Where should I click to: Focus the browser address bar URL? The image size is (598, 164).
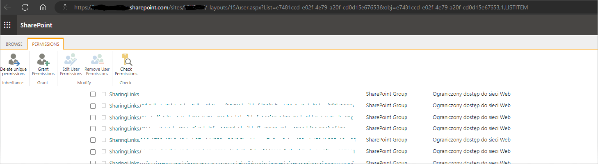[x=301, y=7]
